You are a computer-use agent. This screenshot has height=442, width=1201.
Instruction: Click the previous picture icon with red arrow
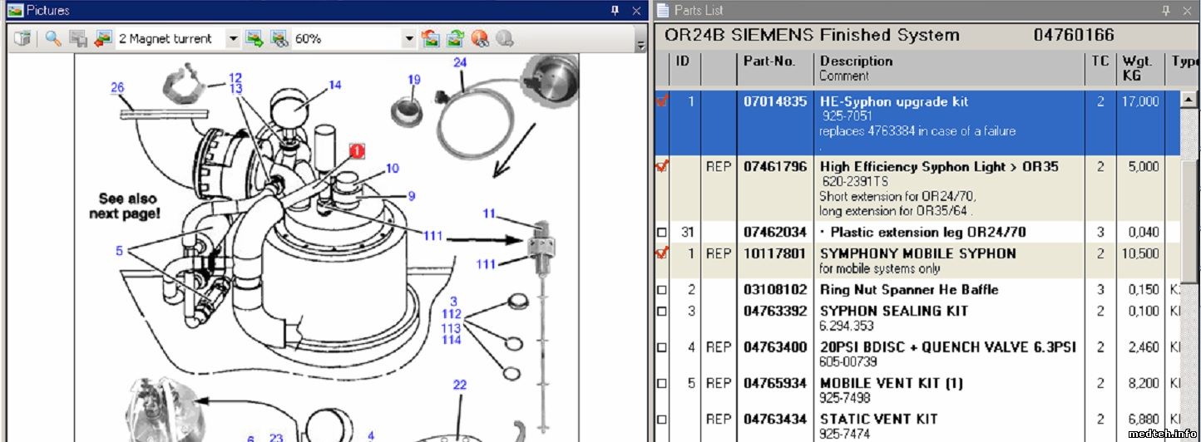[103, 39]
